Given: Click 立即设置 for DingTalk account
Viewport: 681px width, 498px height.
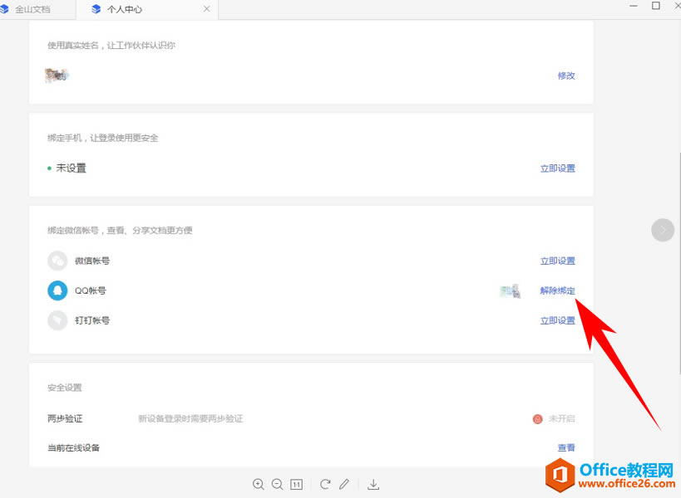Looking at the screenshot, I should tap(557, 320).
